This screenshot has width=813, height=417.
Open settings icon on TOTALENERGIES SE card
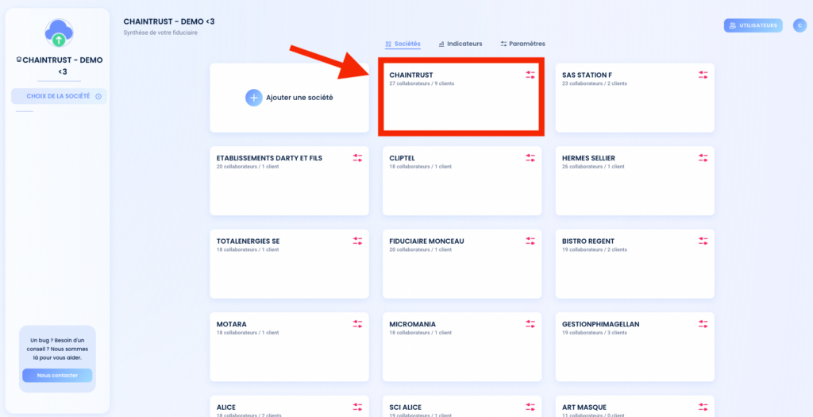(x=357, y=241)
